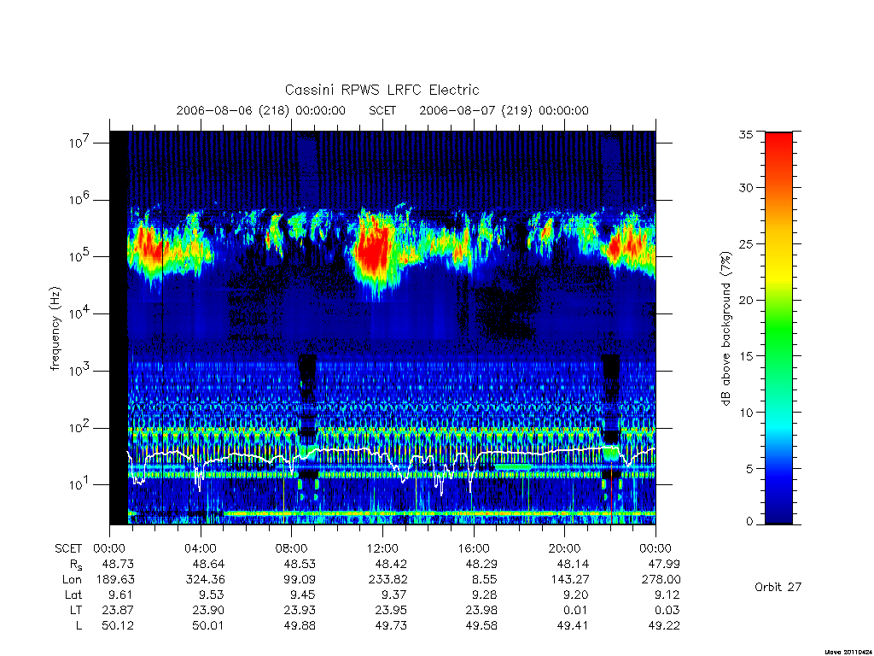Click Lat value '9.61'

tap(121, 595)
